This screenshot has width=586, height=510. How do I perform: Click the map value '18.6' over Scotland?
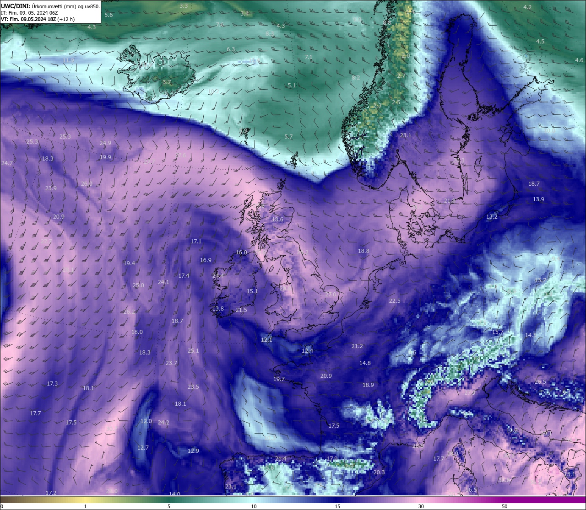[x=277, y=220]
